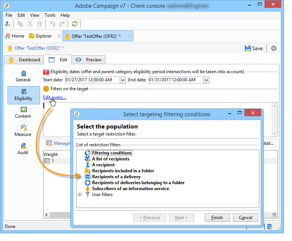Open the View menu

coord(35,15)
